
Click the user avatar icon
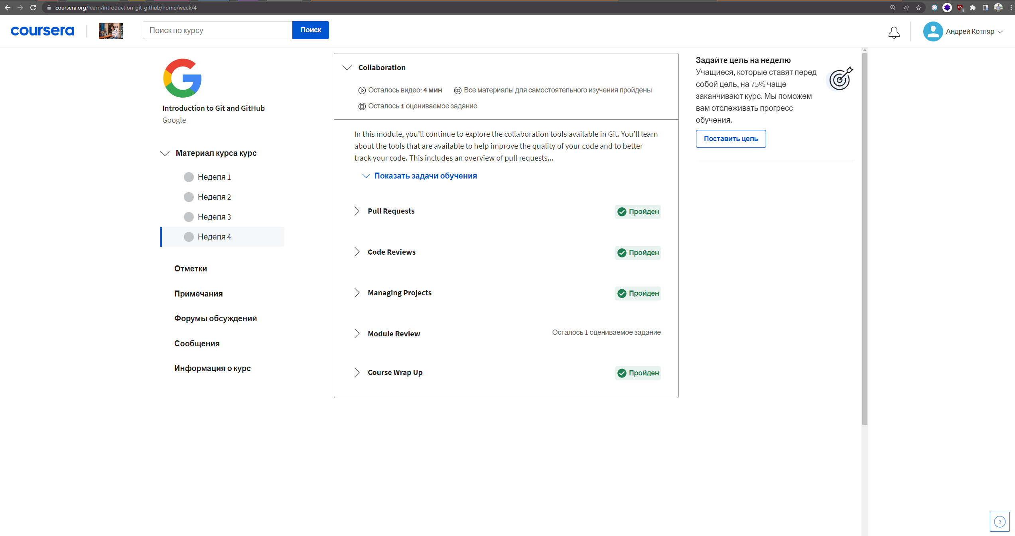[933, 31]
